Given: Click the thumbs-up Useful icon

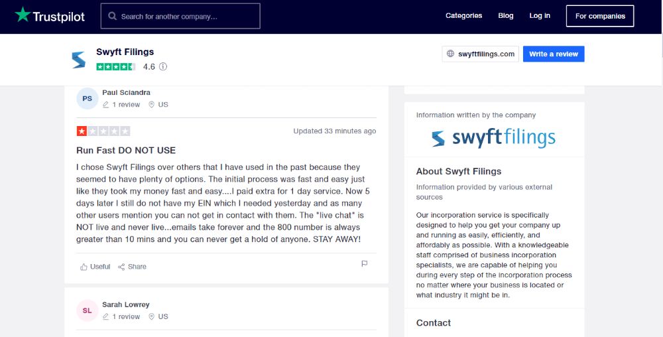Looking at the screenshot, I should pyautogui.click(x=84, y=267).
